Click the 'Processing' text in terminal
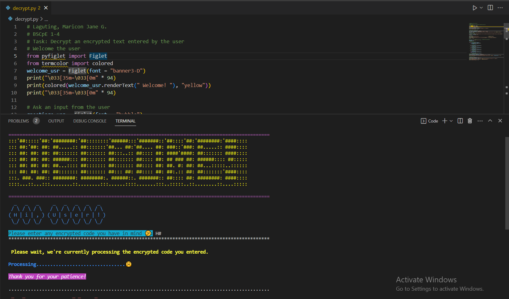 (22, 264)
